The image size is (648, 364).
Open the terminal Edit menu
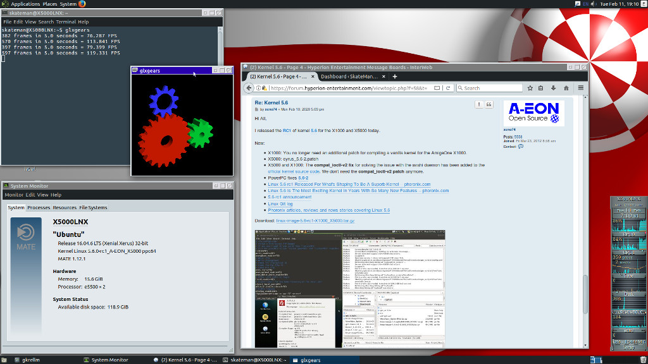pos(18,22)
